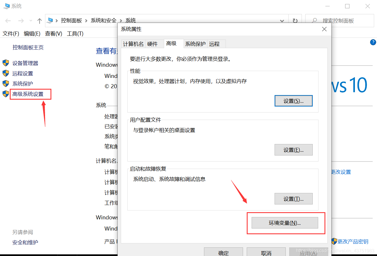
Task: Click the shield icon beside 更改产品密钥
Action: [x=334, y=241]
